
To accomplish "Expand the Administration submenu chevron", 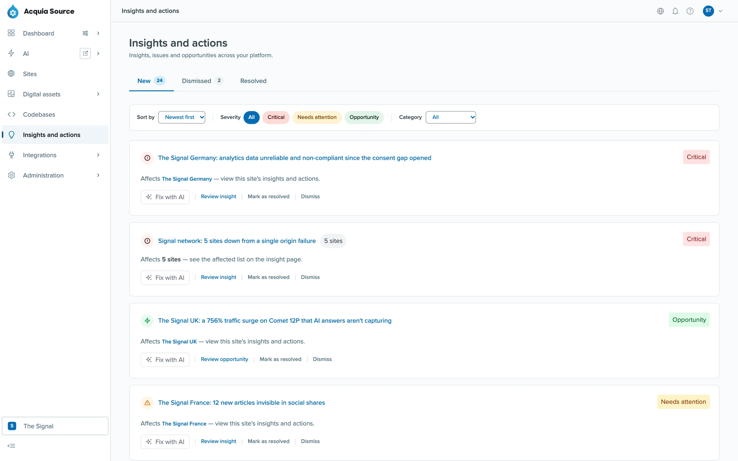I will pos(98,175).
